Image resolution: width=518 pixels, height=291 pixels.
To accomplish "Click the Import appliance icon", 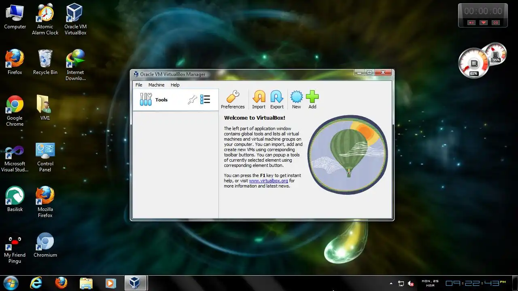I will [259, 100].
